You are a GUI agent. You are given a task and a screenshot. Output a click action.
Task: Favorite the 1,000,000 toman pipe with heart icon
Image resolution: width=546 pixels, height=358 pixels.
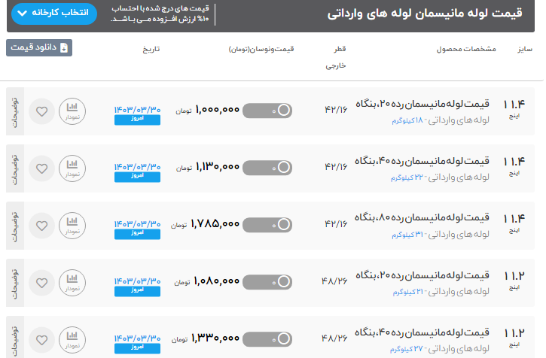42,112
